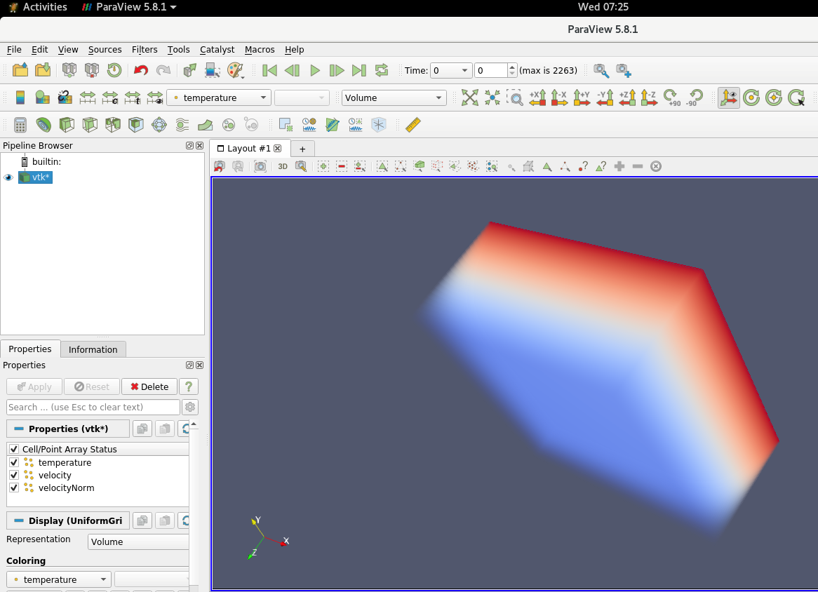
Task: Open the Filters menu
Action: click(145, 50)
